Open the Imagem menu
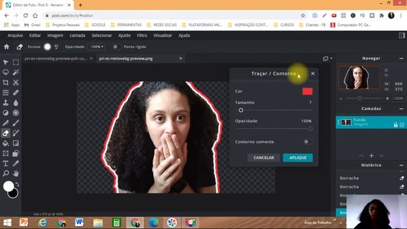 point(55,36)
